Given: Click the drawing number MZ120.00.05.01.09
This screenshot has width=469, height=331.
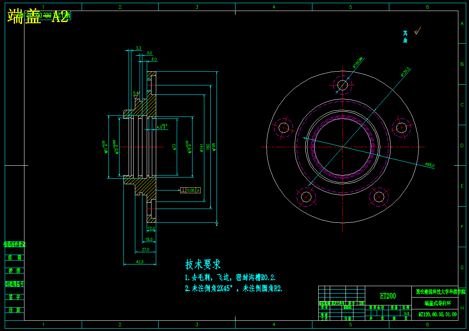Looking at the screenshot, I should (437, 314).
